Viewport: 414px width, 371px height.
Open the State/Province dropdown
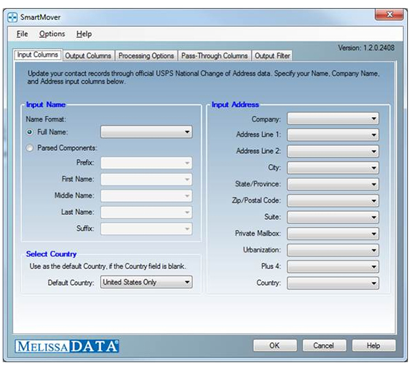click(333, 184)
